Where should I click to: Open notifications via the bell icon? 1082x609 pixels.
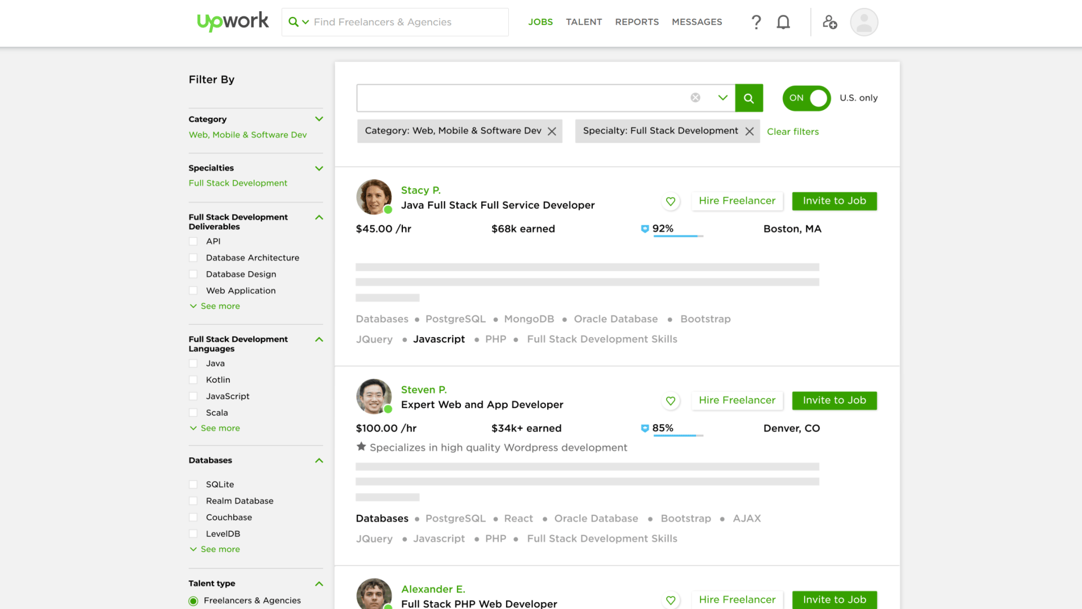pos(783,22)
